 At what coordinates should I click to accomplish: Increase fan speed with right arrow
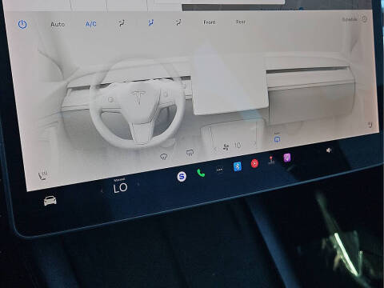(x=254, y=144)
